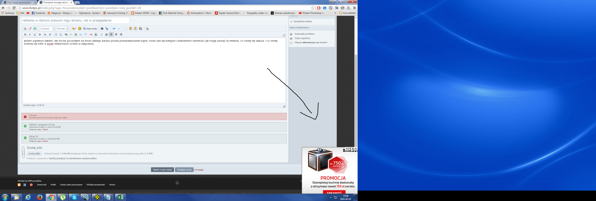Show more bookmarks with the chevron
This screenshot has height=201, width=596.
click(x=335, y=13)
